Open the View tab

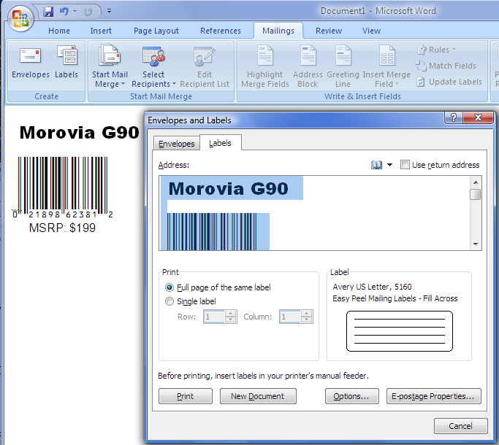click(x=371, y=31)
